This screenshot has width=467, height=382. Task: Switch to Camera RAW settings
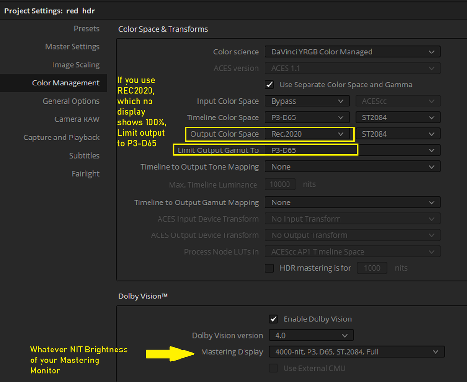click(77, 119)
